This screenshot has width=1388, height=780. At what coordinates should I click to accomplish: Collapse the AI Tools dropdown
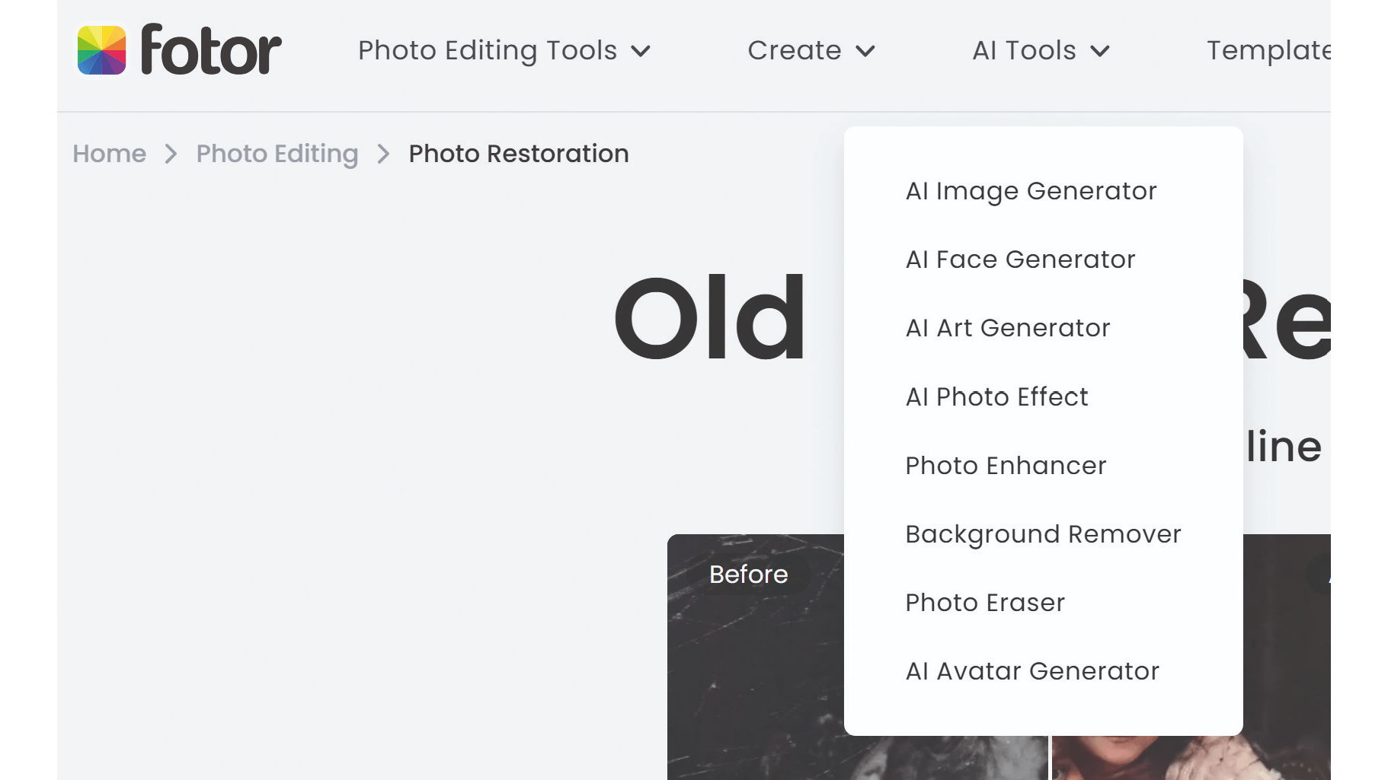pyautogui.click(x=1040, y=50)
